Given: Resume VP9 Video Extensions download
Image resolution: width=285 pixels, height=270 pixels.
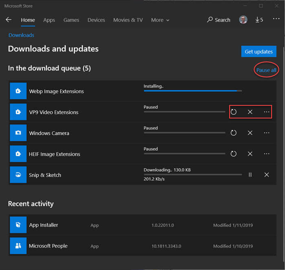Looking at the screenshot, I should (x=233, y=112).
